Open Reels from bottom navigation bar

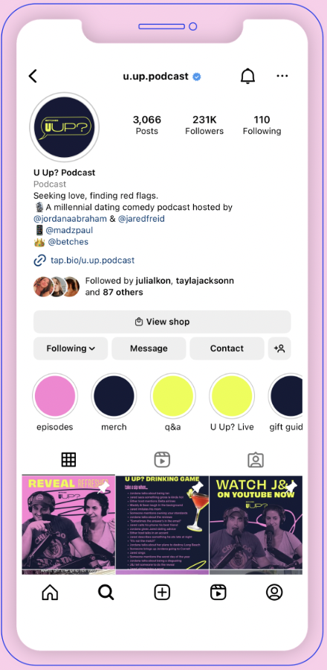coord(218,593)
